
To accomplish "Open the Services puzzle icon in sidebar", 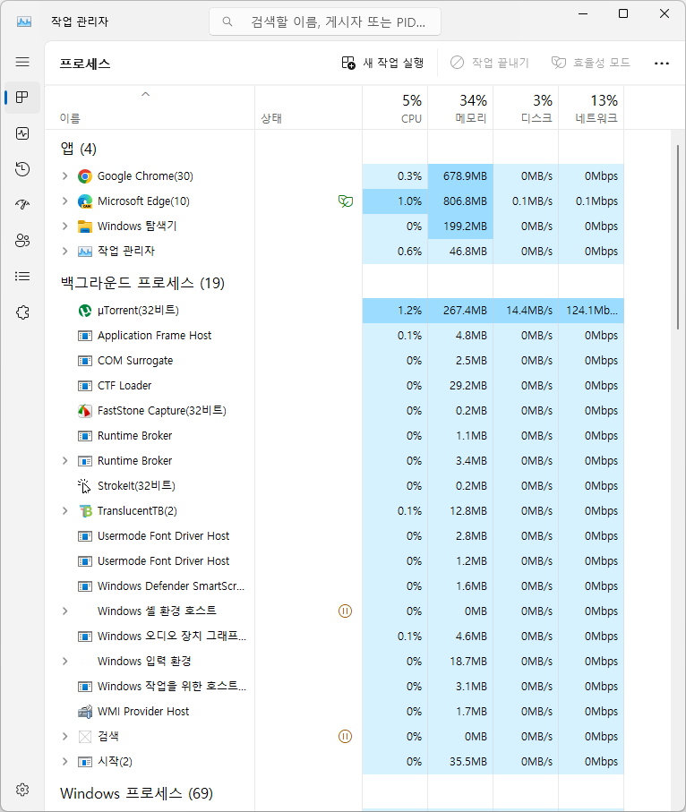I will pos(22,312).
